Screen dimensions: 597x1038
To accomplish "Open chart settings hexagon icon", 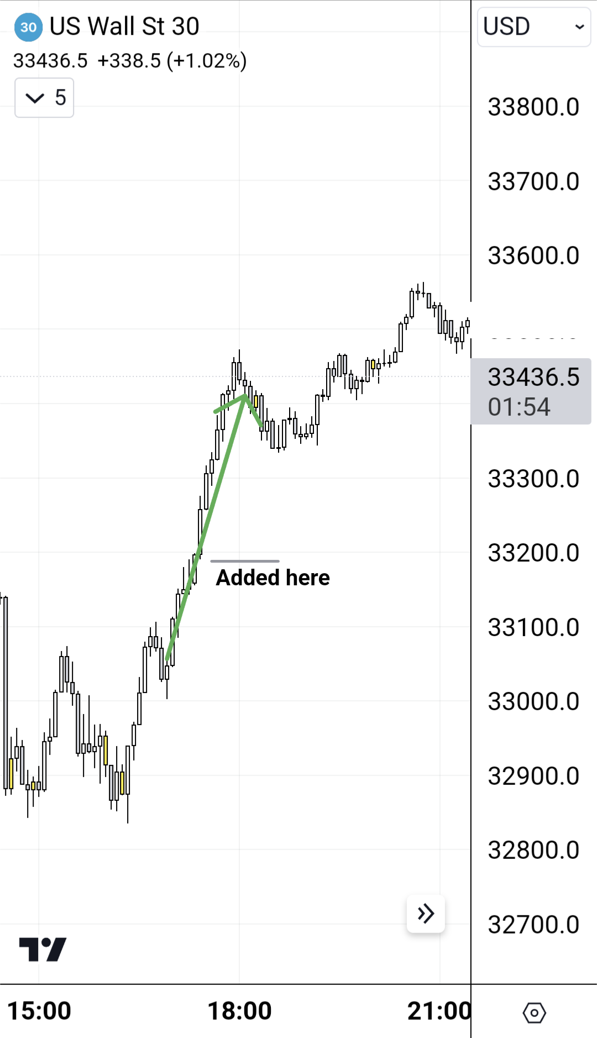I will [x=534, y=1013].
